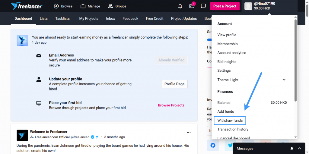The image size is (309, 154).
Task: Switch to the My Projects tab
Action: click(89, 18)
